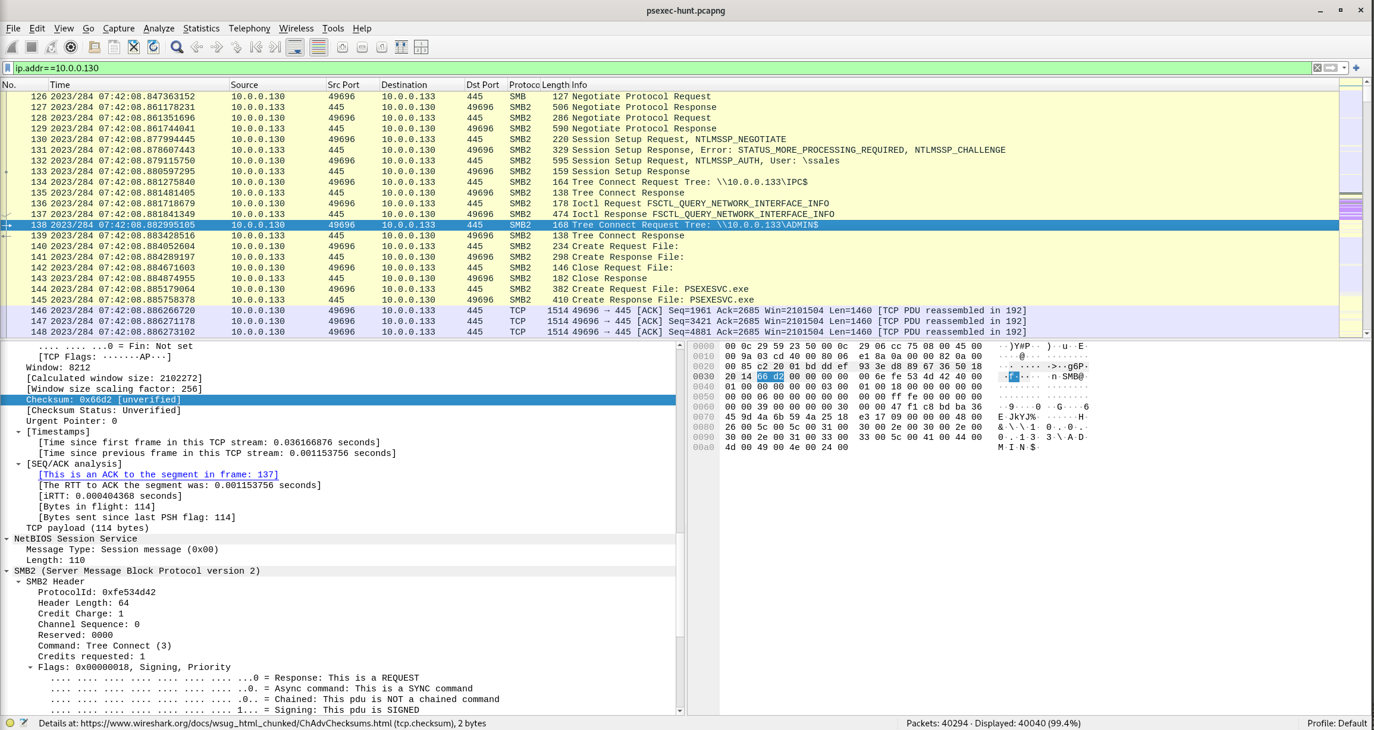
Task: Close this capture file
Action: 134,47
